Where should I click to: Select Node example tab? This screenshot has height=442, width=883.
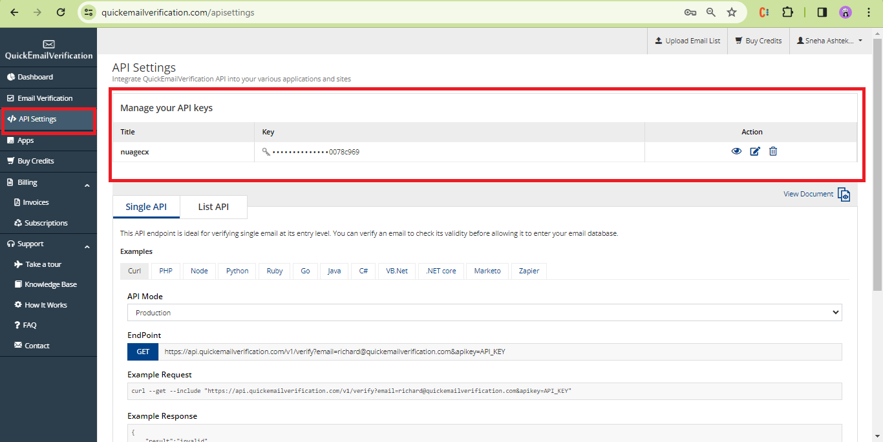coord(199,271)
